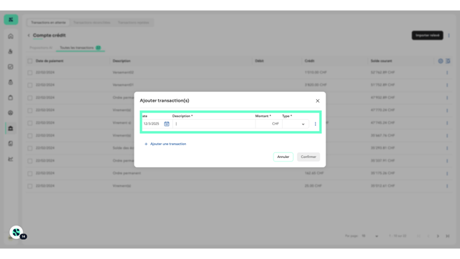Open the calendar date picker in the dialog

[166, 124]
